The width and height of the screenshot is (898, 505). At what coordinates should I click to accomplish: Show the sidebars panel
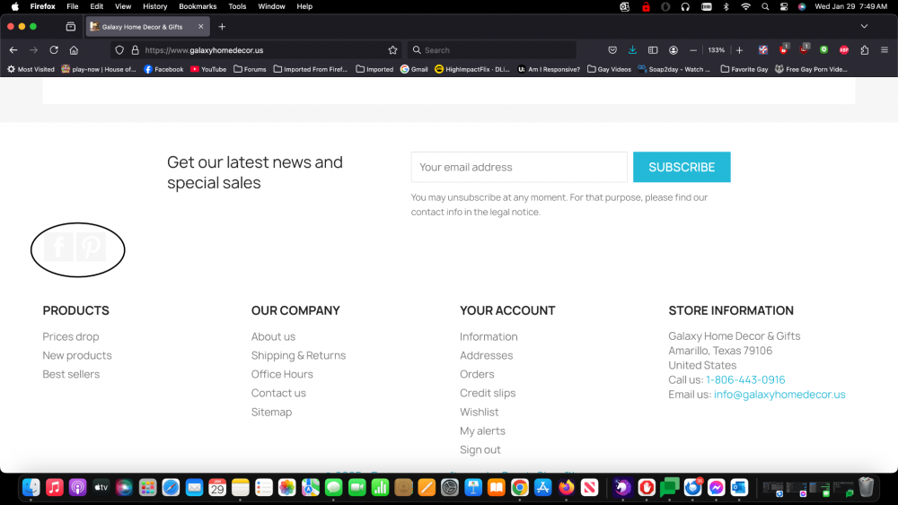(x=653, y=50)
